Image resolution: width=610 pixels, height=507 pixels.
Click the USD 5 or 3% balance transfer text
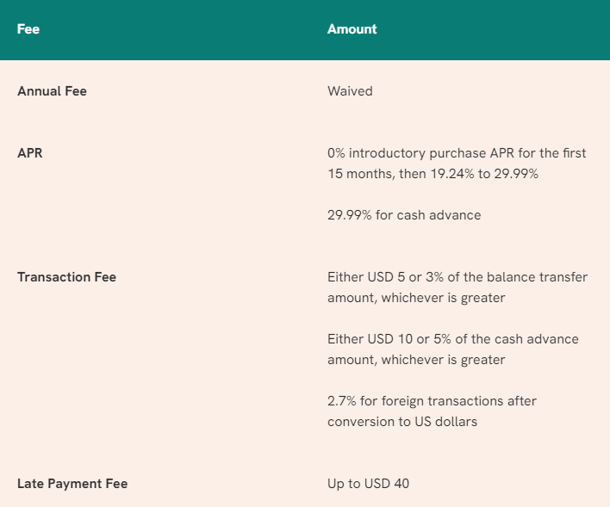(457, 277)
